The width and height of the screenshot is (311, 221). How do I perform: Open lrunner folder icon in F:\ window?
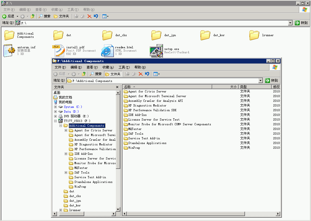click(254, 35)
